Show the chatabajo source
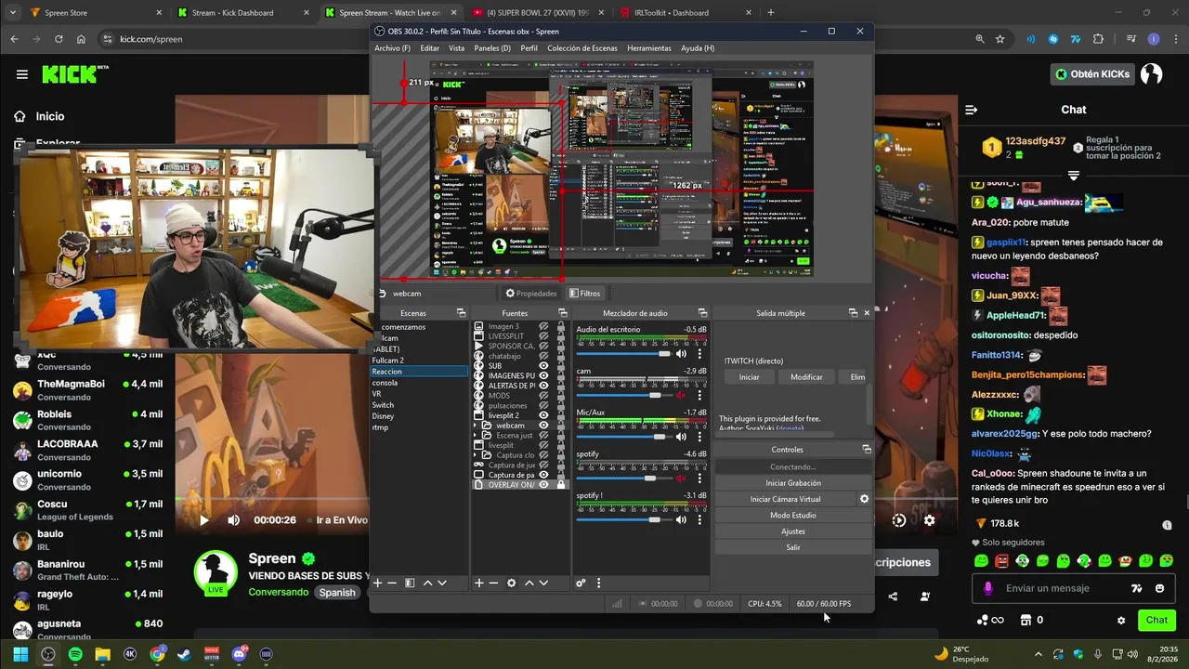The height and width of the screenshot is (669, 1189). (x=544, y=356)
